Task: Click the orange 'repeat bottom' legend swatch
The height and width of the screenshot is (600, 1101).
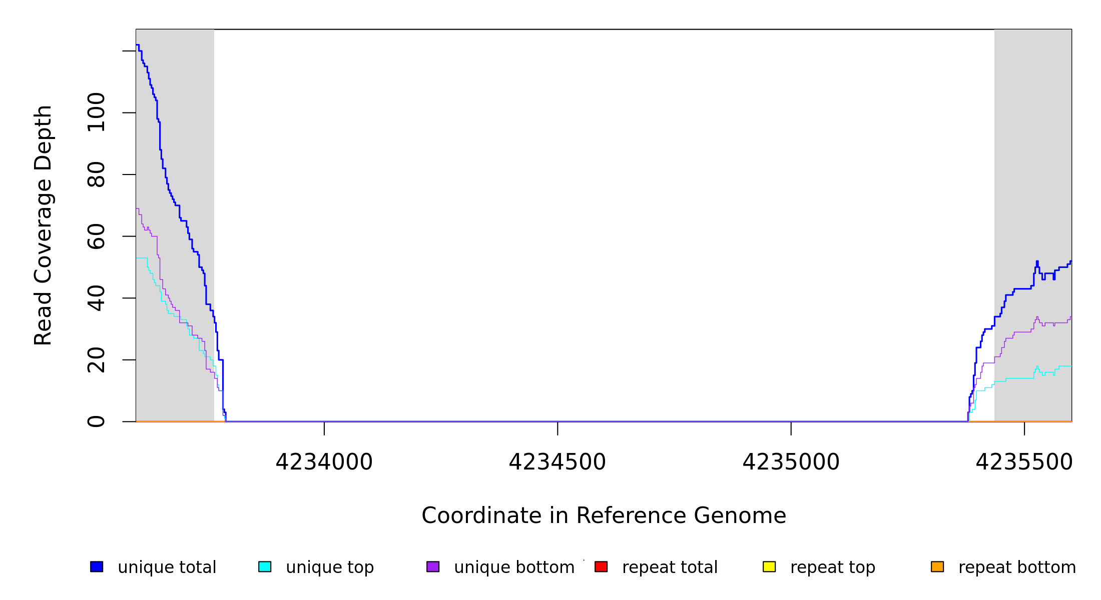Action: pyautogui.click(x=937, y=566)
